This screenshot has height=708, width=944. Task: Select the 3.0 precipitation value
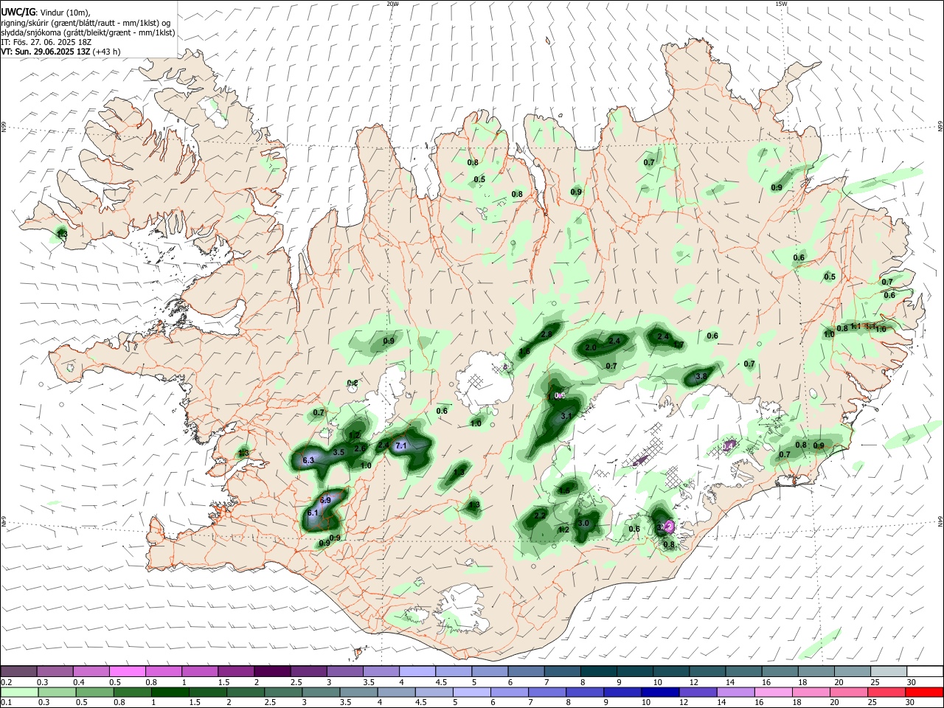coord(583,523)
